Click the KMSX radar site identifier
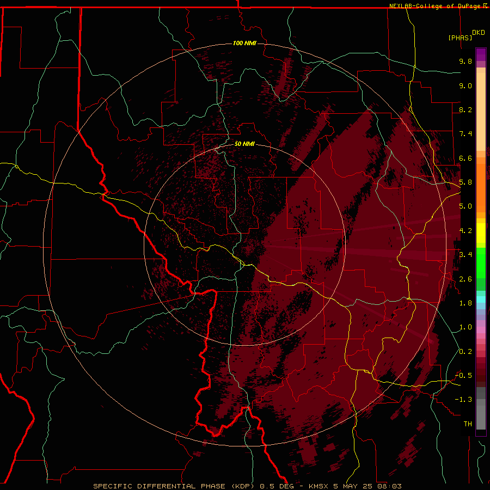This screenshot has width=490, height=490. click(x=318, y=486)
